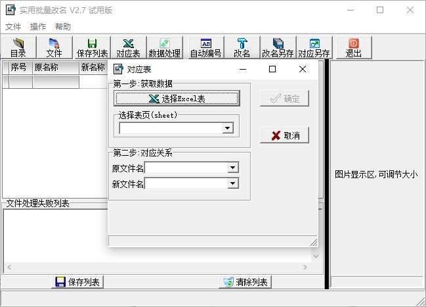The height and width of the screenshot is (307, 426).
Task: Click left arrow of failure list scrollbar
Action: 9,268
